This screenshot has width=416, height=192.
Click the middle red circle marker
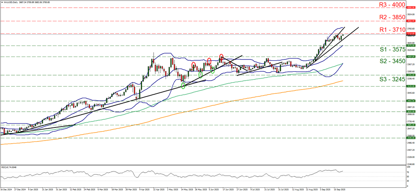[209, 61]
